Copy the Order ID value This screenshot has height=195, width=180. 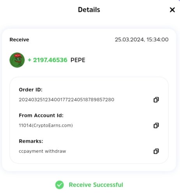coord(156,100)
